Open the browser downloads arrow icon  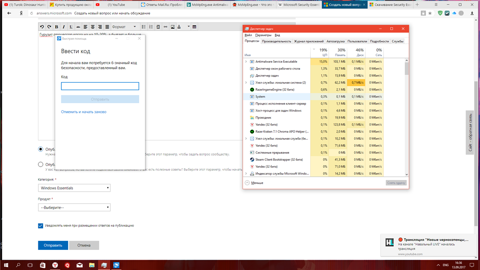coord(472,13)
